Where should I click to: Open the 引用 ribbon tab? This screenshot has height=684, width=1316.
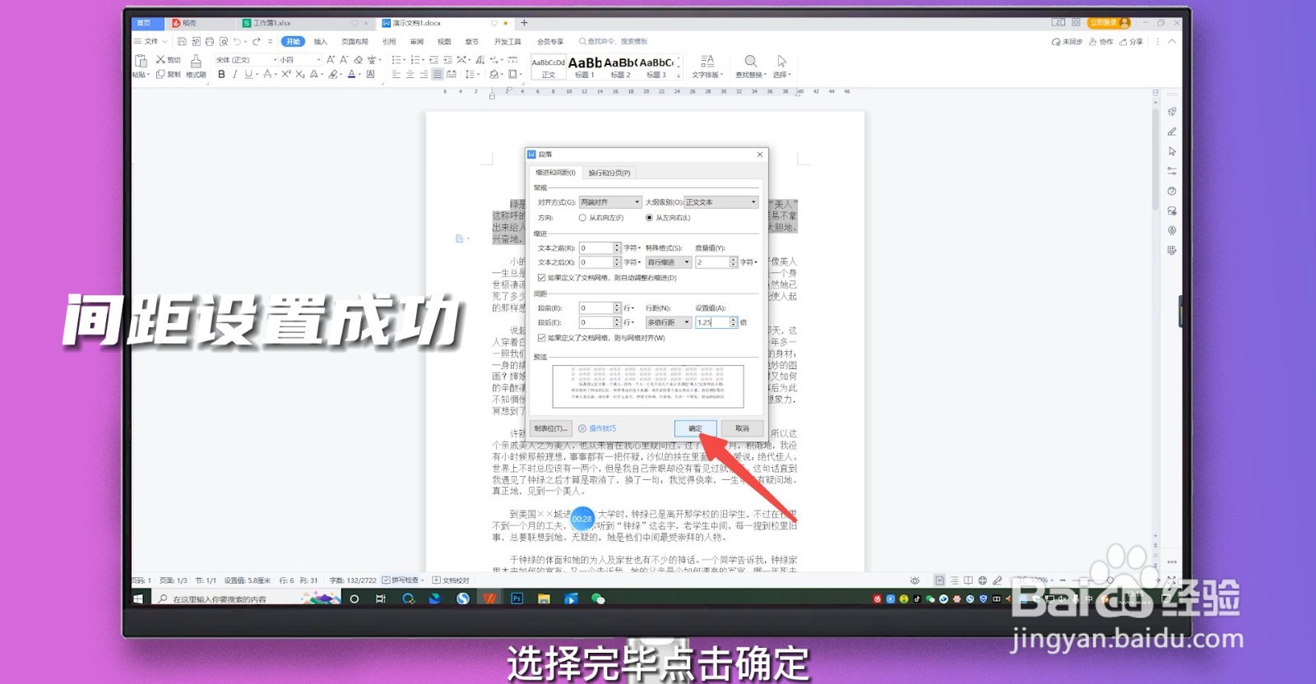tap(389, 41)
